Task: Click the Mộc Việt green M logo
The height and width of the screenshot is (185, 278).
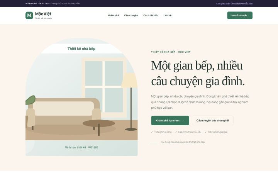Action: click(x=29, y=15)
